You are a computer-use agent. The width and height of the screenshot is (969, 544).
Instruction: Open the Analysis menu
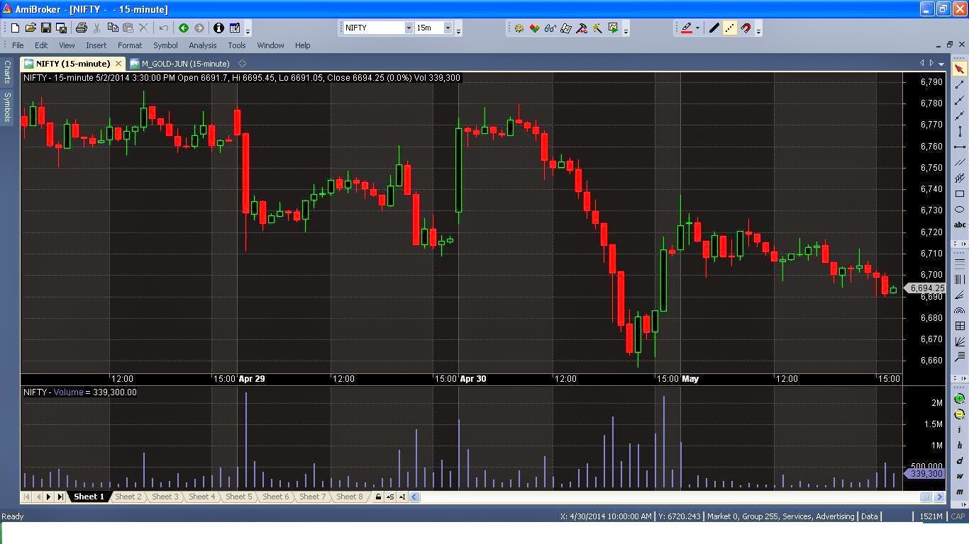click(203, 45)
